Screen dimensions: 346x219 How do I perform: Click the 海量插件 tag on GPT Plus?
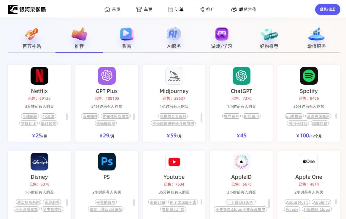coord(90,116)
